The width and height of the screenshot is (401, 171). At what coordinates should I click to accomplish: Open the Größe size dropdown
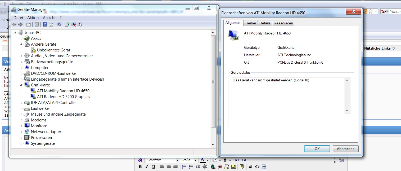coord(189,160)
